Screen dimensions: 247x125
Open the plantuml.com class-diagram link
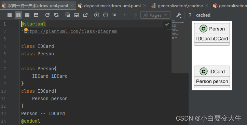tap(70, 31)
